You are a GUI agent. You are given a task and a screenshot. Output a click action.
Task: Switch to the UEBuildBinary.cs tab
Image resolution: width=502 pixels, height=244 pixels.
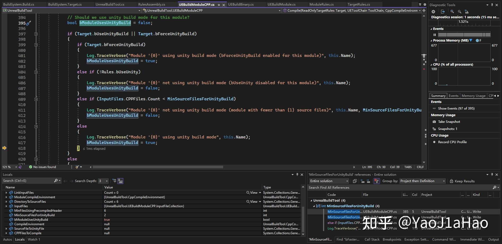pos(241,4)
